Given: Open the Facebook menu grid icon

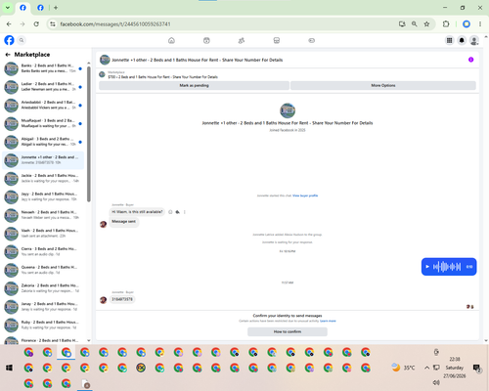Looking at the screenshot, I should point(449,40).
